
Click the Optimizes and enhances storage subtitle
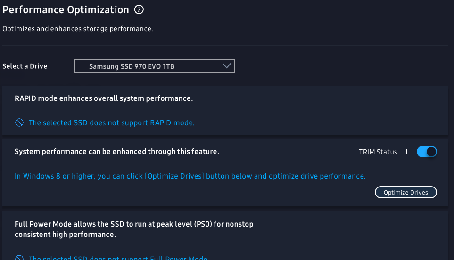[78, 29]
